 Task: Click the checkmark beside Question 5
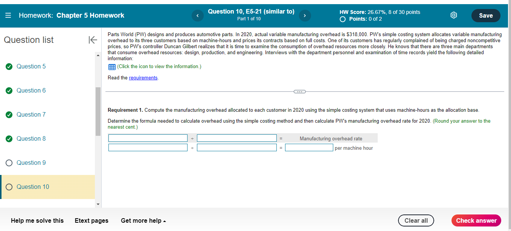coord(9,66)
